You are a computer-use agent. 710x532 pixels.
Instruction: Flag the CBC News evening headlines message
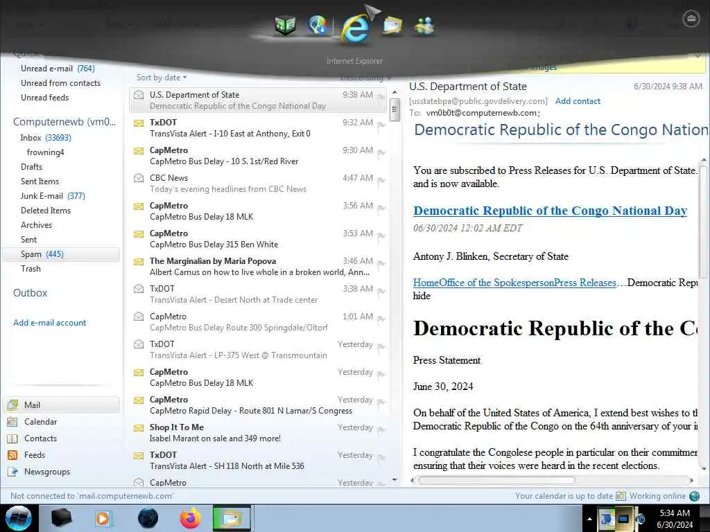click(381, 181)
